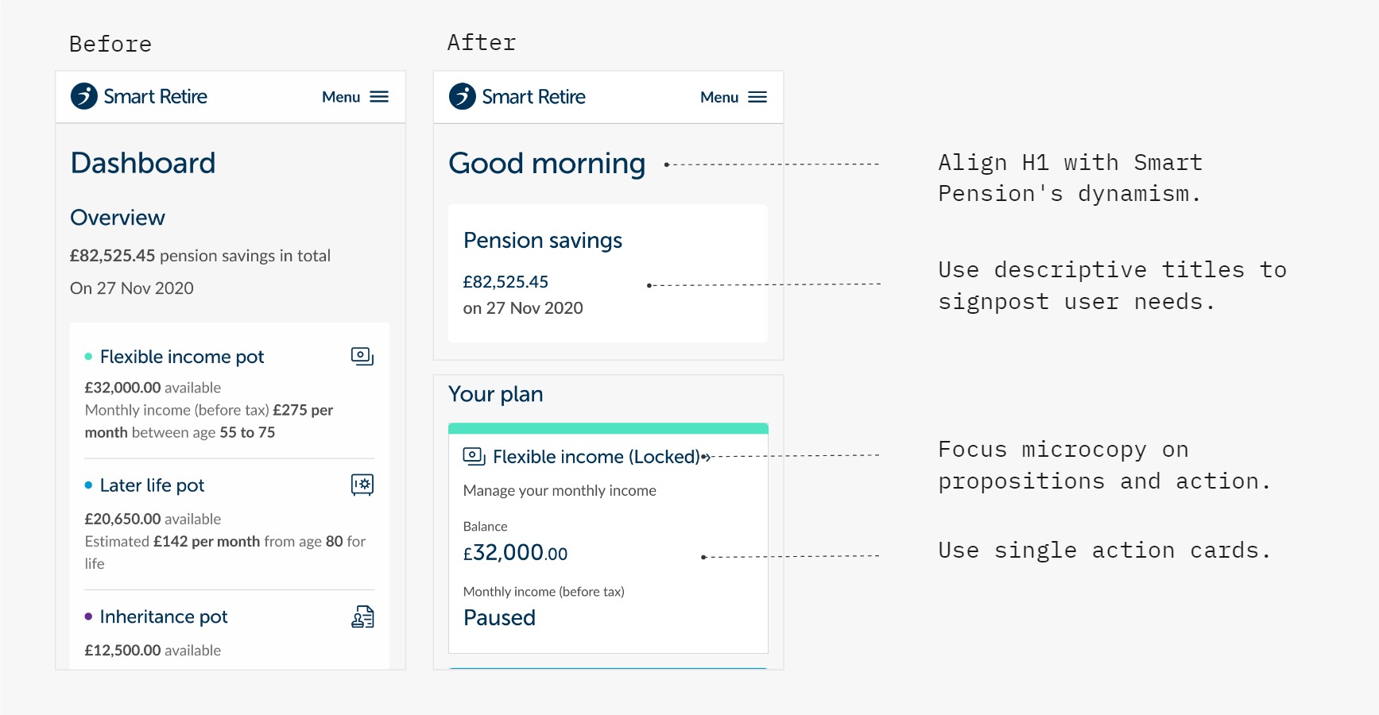Expand the Your plan section
The width and height of the screenshot is (1379, 715).
coord(495,393)
